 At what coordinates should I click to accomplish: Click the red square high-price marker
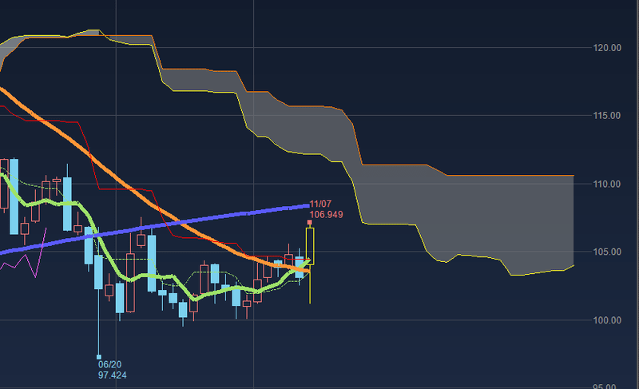coord(310,222)
